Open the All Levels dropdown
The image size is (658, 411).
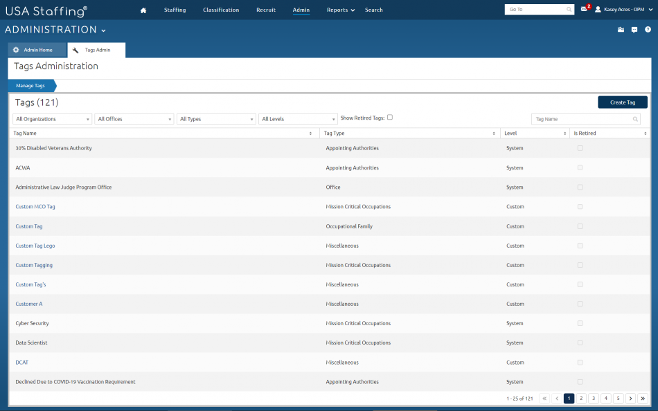[298, 119]
